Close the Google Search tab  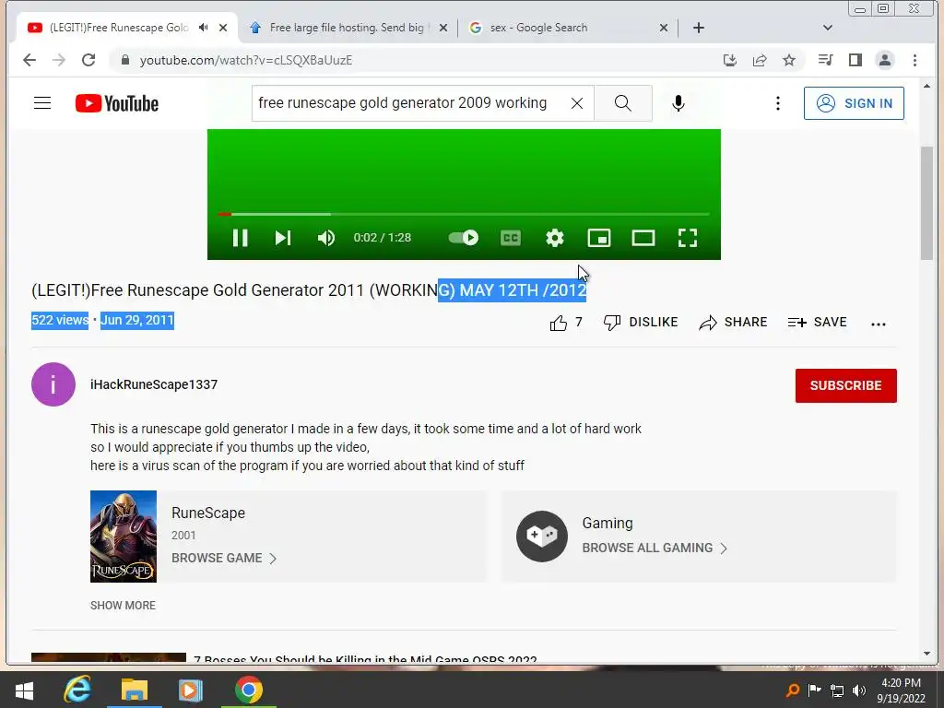(x=664, y=28)
